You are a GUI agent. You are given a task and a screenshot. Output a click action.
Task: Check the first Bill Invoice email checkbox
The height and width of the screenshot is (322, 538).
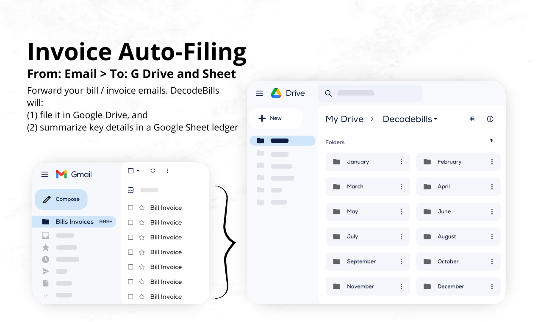(x=130, y=208)
